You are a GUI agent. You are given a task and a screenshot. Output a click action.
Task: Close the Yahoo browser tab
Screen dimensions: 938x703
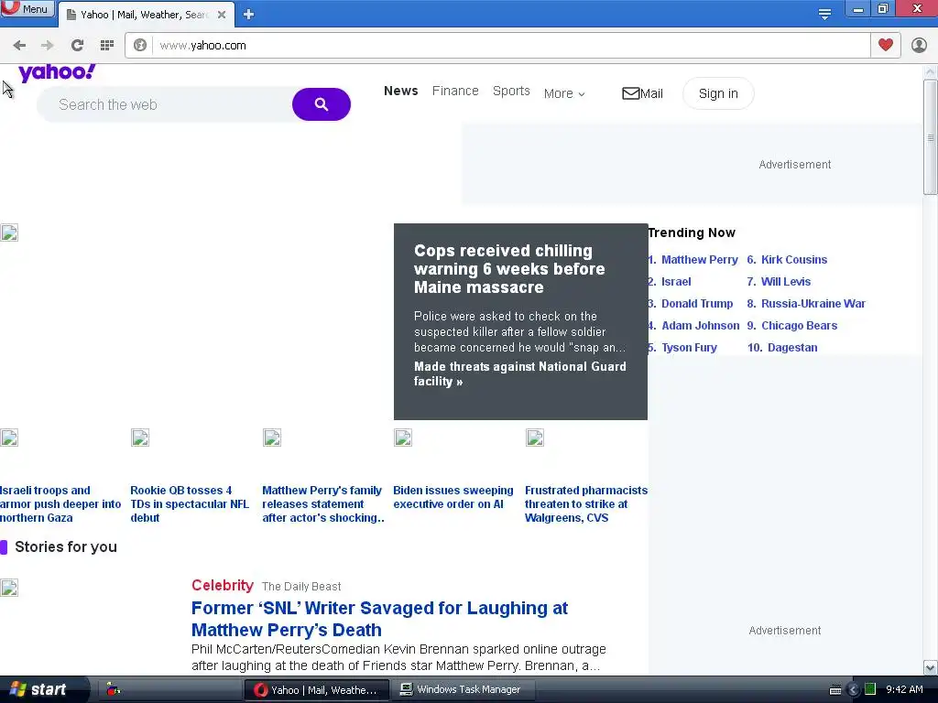coord(222,15)
